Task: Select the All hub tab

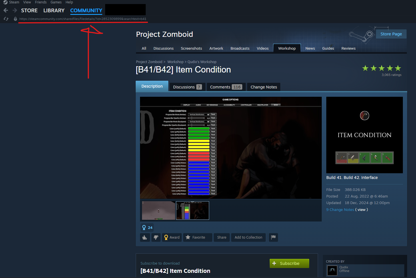Action: [144, 49]
